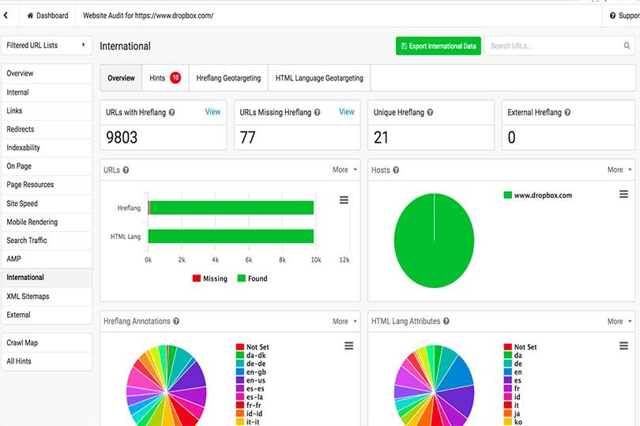Open Mobile Rendering in sidebar
Image resolution: width=640 pixels, height=426 pixels.
click(47, 222)
